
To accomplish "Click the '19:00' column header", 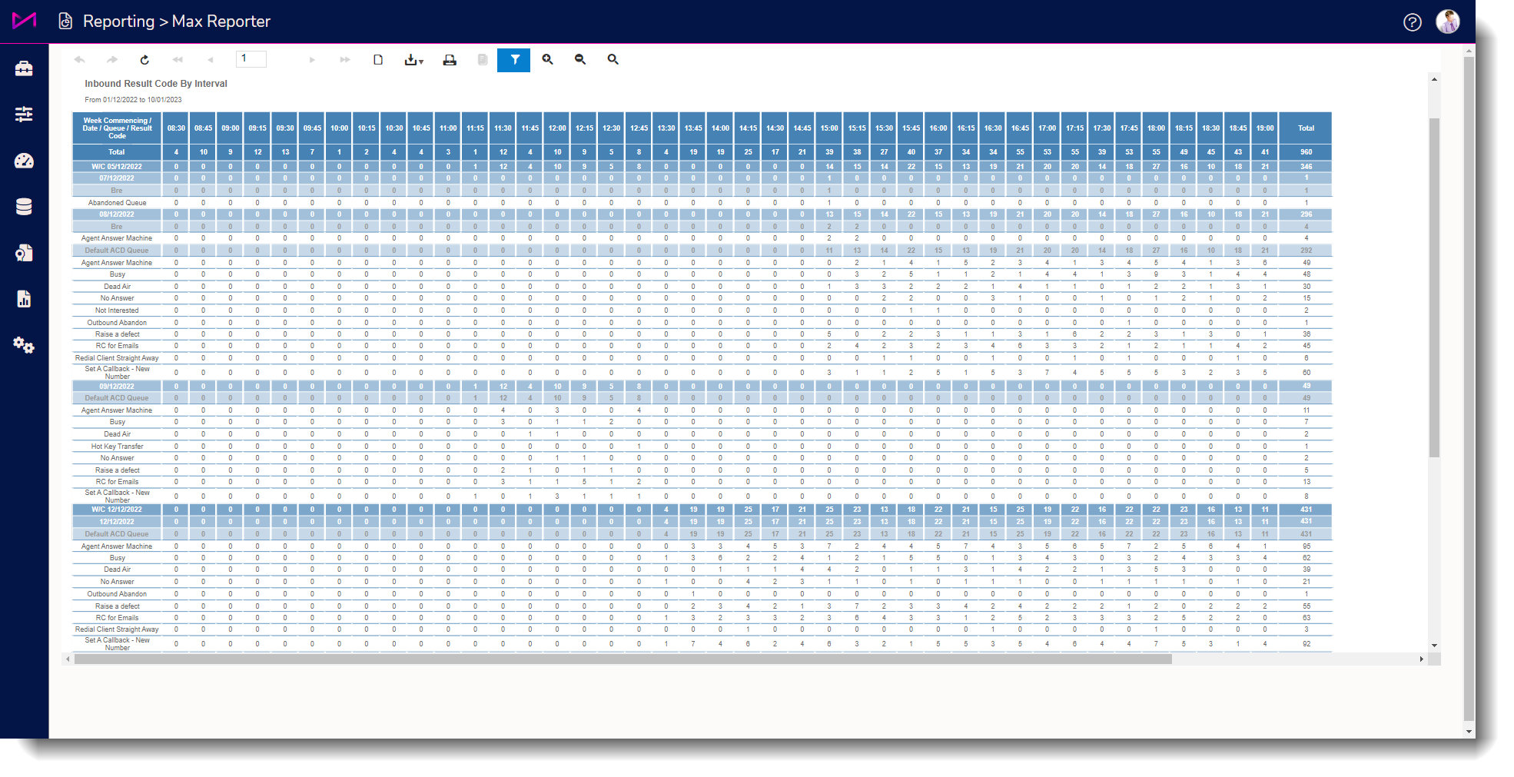I will coord(1265,128).
